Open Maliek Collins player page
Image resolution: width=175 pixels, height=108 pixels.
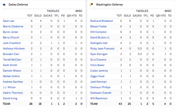point(11,76)
